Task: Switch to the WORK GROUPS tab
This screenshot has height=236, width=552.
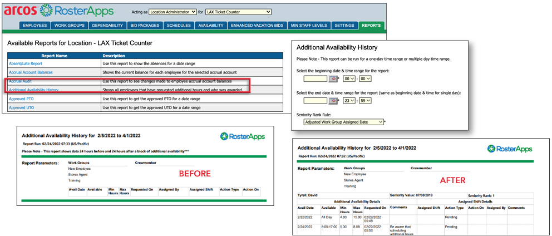Action: (x=70, y=26)
